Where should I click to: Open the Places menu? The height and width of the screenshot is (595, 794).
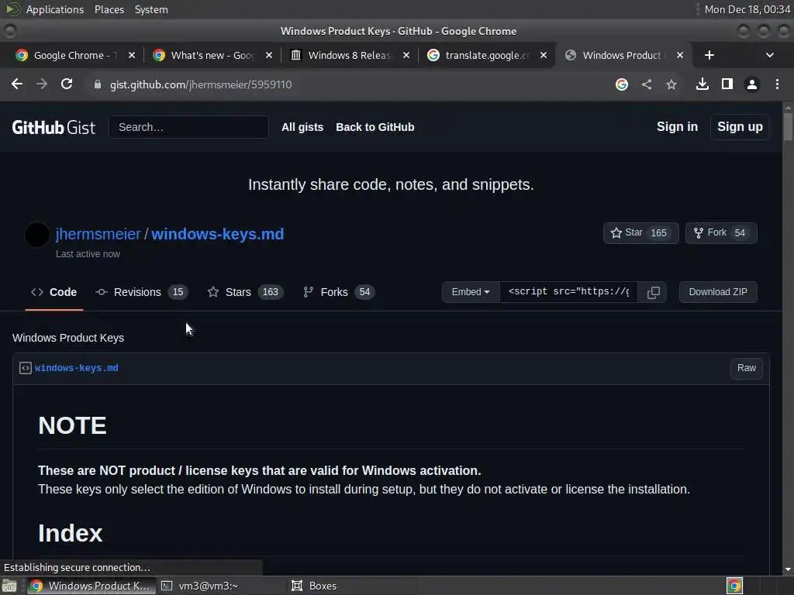click(109, 9)
